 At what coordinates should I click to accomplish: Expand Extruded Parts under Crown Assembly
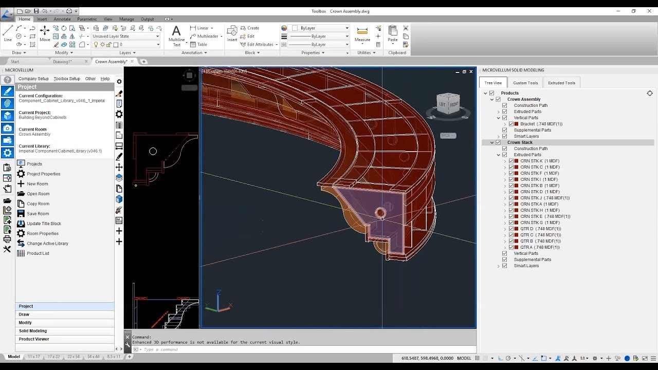(498, 112)
